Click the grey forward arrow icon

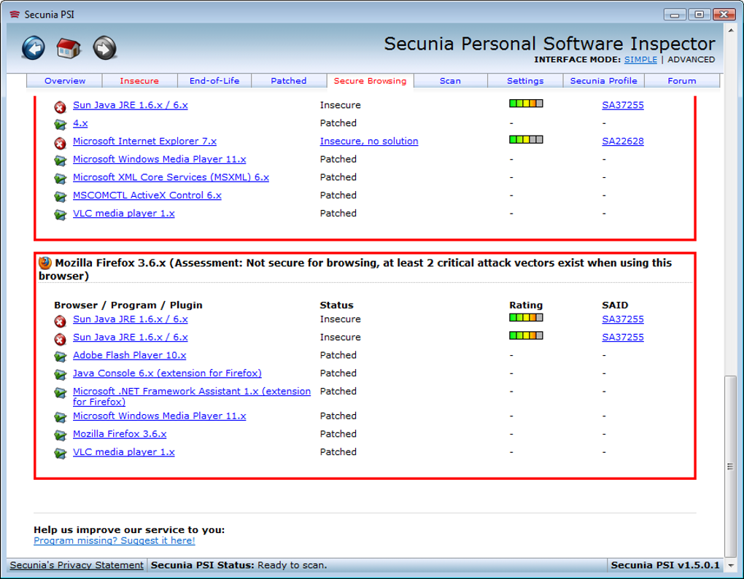click(104, 48)
